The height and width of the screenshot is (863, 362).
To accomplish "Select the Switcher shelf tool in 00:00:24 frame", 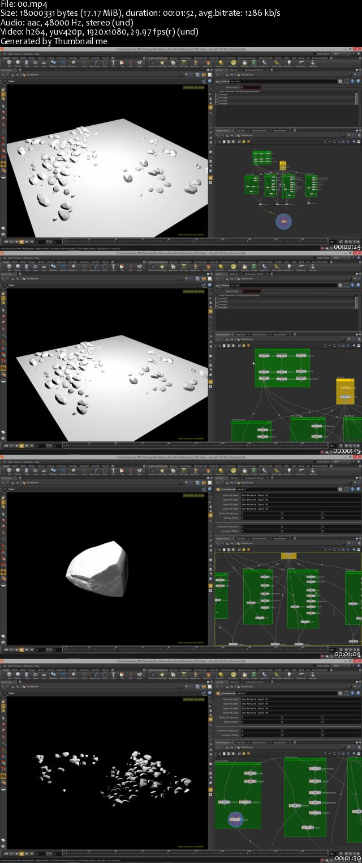I will point(313,62).
